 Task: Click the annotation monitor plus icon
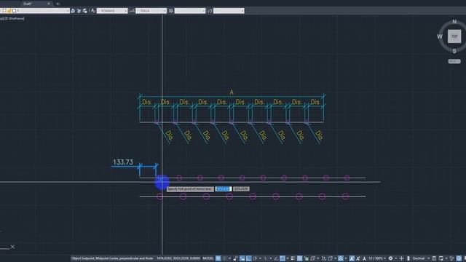[401, 258]
